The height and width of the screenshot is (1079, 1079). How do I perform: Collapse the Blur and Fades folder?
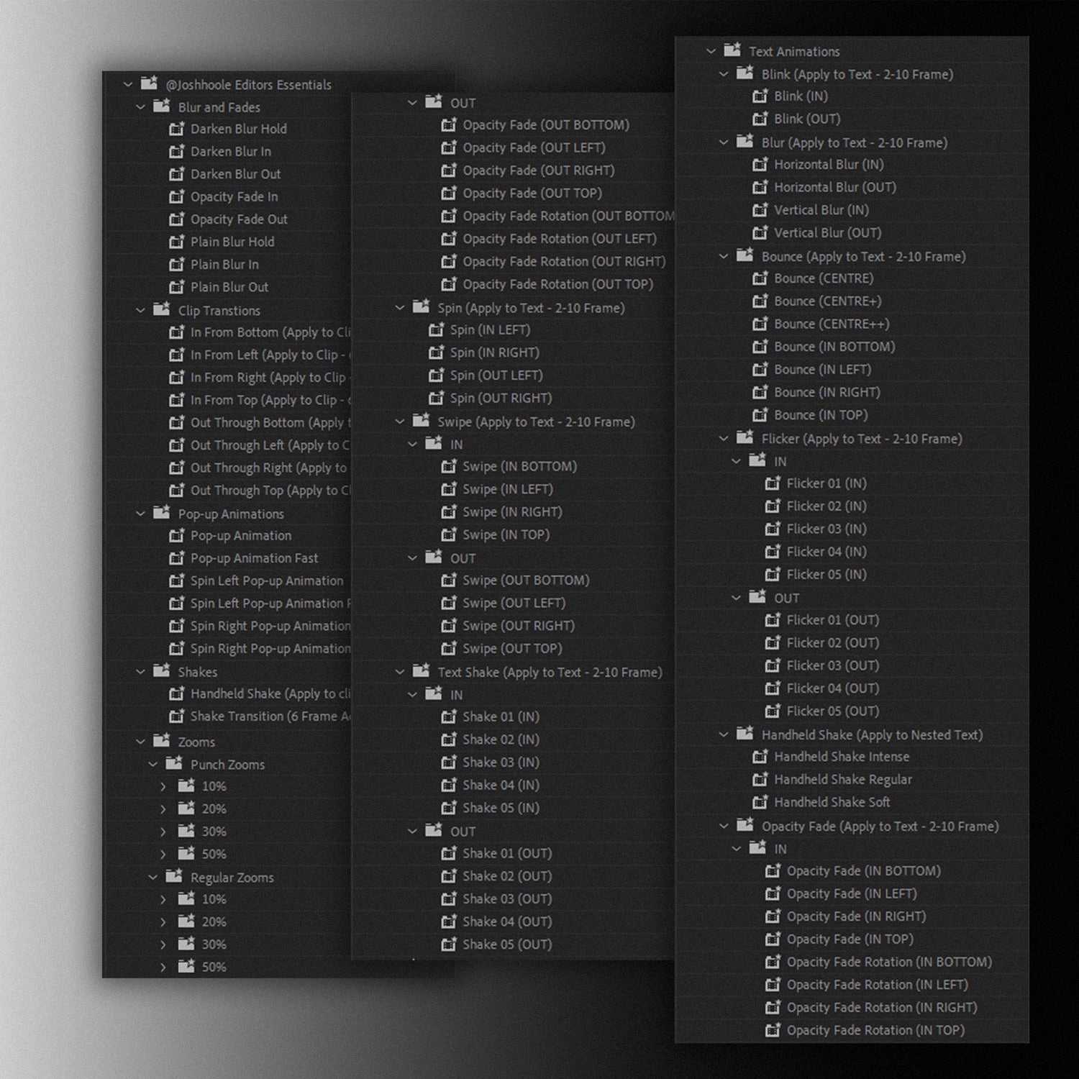pos(141,107)
